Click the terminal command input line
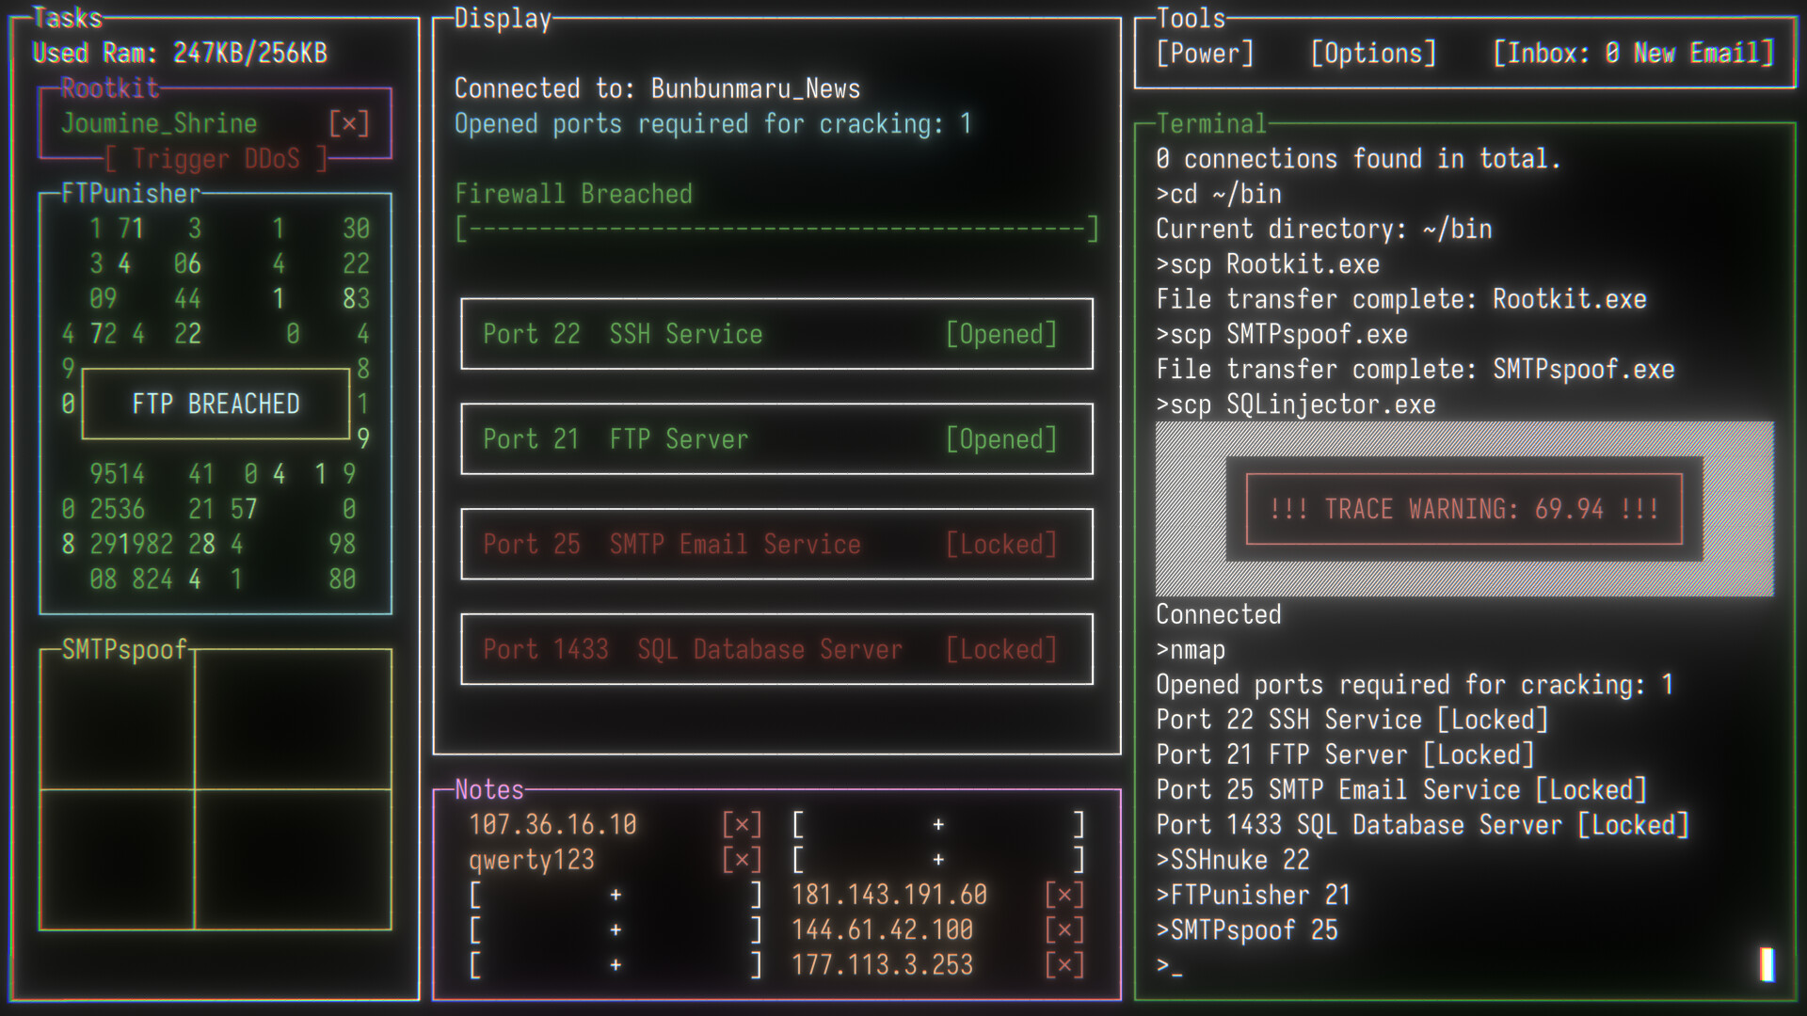 point(1318,965)
